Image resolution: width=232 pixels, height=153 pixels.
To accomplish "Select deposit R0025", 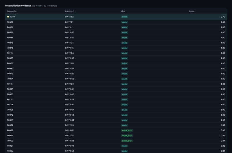I will pos(10,94).
